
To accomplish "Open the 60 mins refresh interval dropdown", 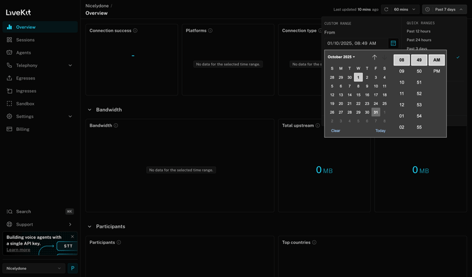I will point(400,9).
